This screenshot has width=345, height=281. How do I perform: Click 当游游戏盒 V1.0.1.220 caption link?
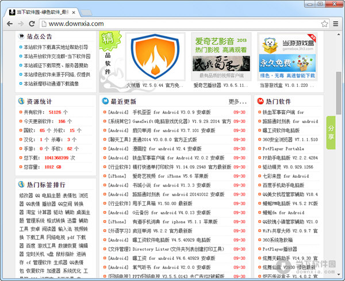click(x=287, y=85)
